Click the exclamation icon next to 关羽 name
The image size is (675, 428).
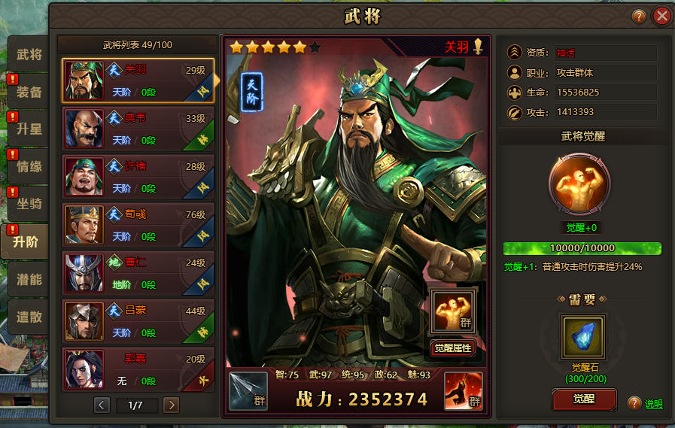[478, 47]
